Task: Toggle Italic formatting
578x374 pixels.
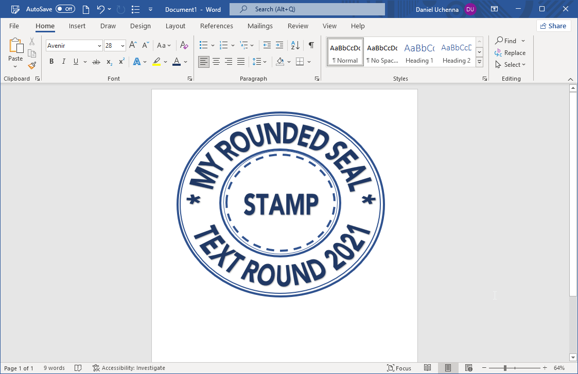Action: [63, 61]
